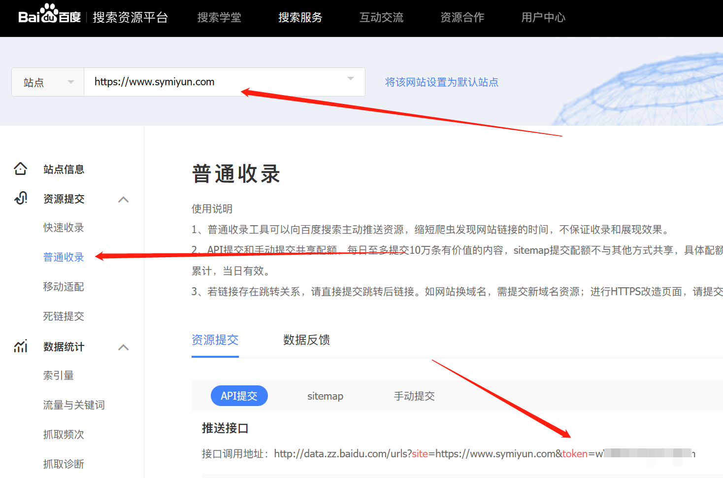
Task: Select 手动提交 submission method
Action: pyautogui.click(x=414, y=396)
